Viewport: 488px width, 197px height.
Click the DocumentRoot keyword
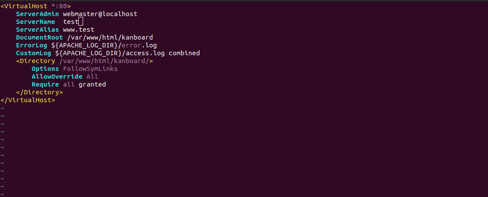pos(40,37)
